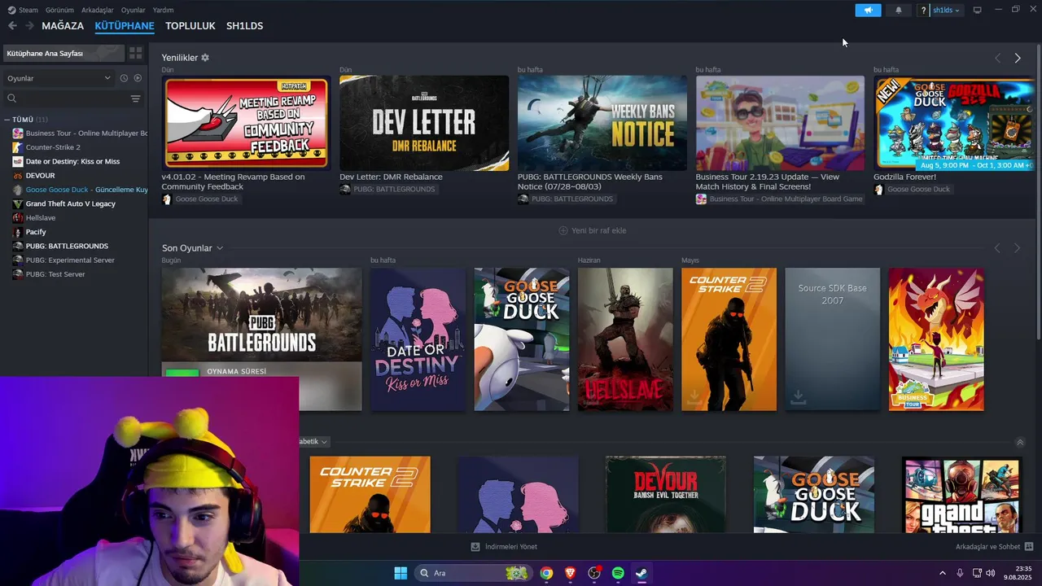Collapse the bottom shelf with up chevron
1042x586 pixels.
pos(1020,443)
